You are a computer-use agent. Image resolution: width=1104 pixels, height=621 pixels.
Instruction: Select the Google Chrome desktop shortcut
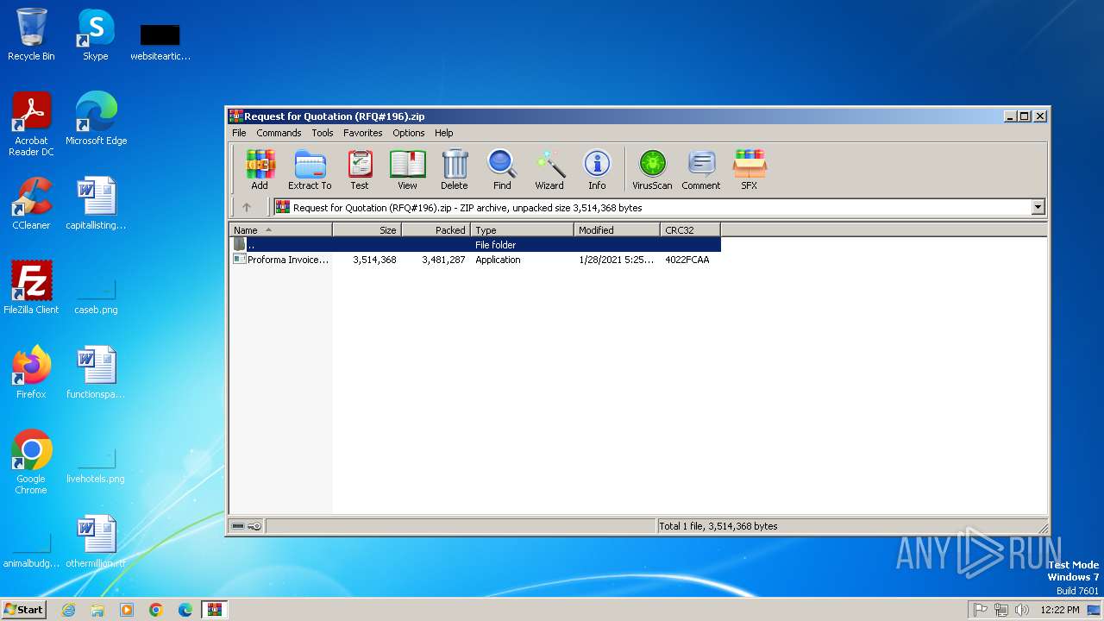31,462
